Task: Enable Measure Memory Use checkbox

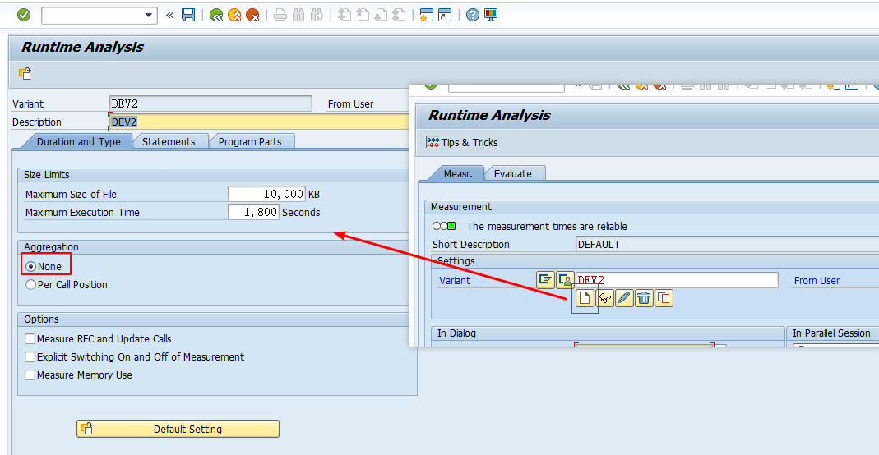Action: 30,375
